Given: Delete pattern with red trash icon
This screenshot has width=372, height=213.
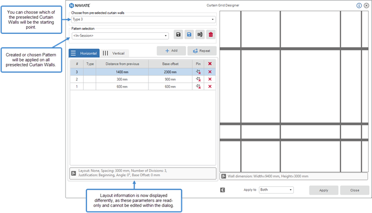Looking at the screenshot, I should coord(211,35).
